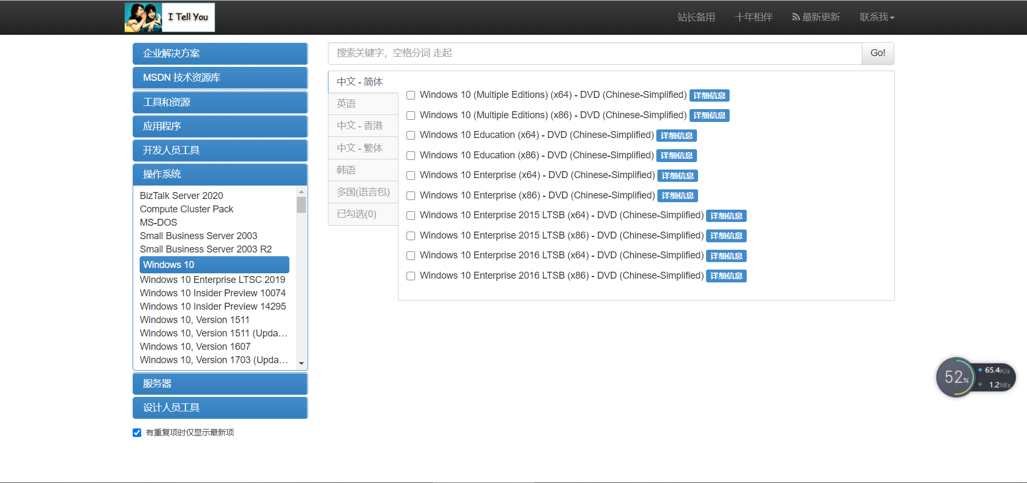Show 详细信息 for Multiple Editions (x86)

709,116
